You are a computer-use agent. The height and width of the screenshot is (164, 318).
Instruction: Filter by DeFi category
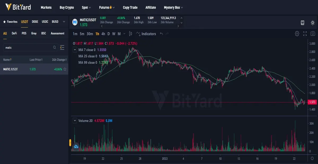pyautogui.click(x=14, y=33)
